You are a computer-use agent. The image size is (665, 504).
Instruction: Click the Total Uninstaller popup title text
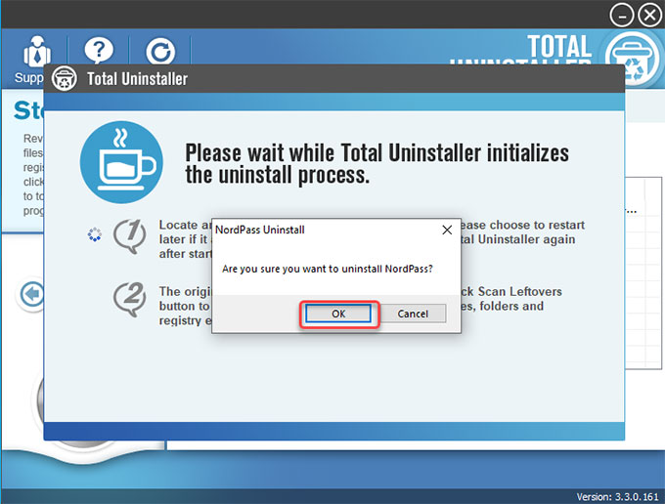(x=138, y=79)
